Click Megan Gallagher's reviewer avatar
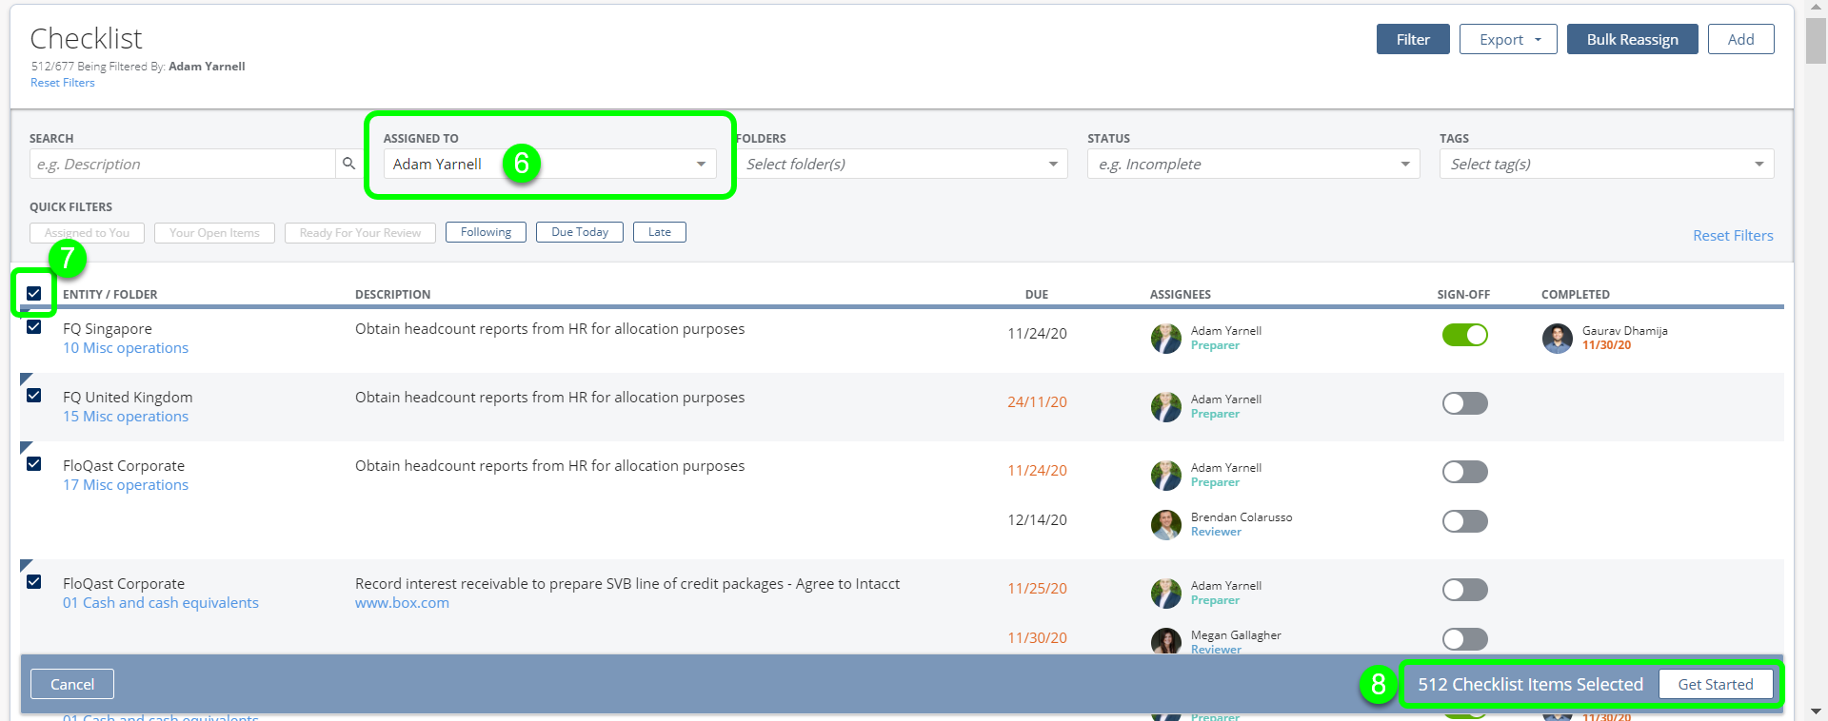Viewport: 1828px width, 721px height. pos(1165,640)
